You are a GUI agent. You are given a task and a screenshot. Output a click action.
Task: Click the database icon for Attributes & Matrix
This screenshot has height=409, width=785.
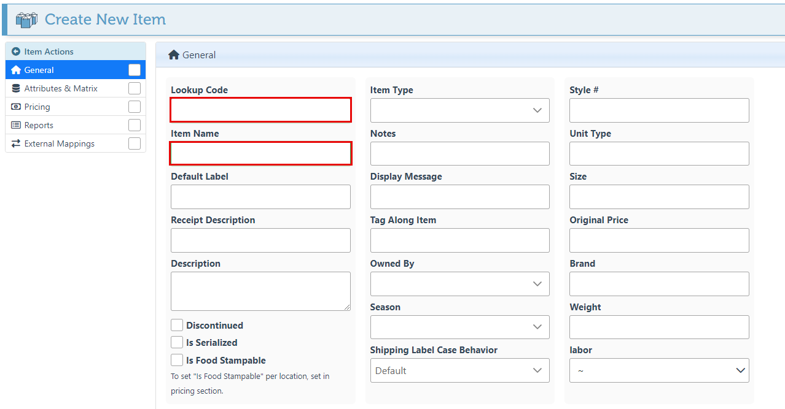point(16,88)
